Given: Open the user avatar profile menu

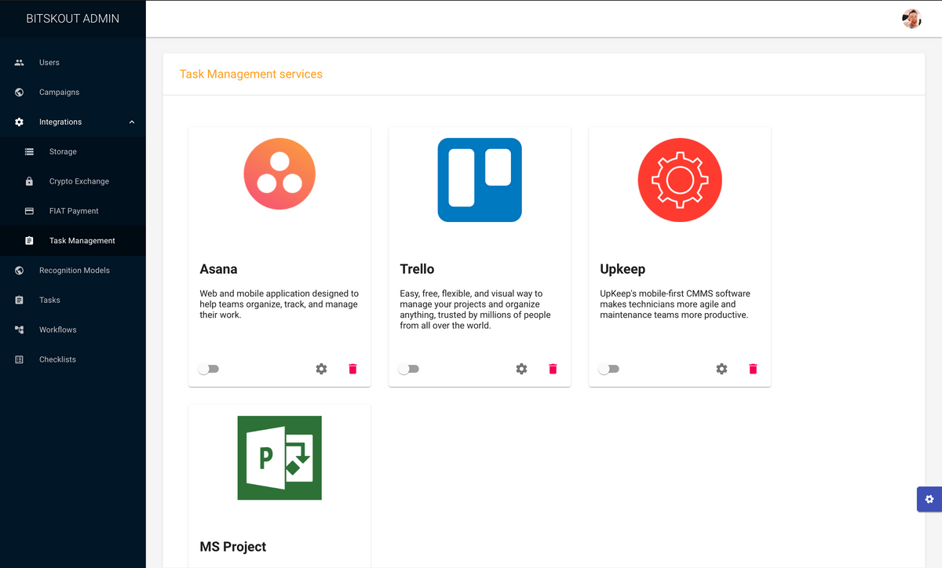Looking at the screenshot, I should 911,19.
